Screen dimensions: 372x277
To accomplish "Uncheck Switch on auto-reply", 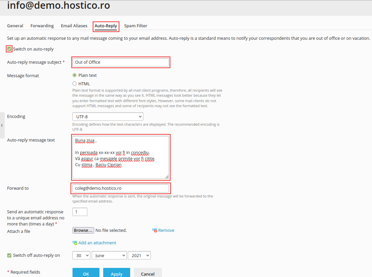I will [x=9, y=49].
